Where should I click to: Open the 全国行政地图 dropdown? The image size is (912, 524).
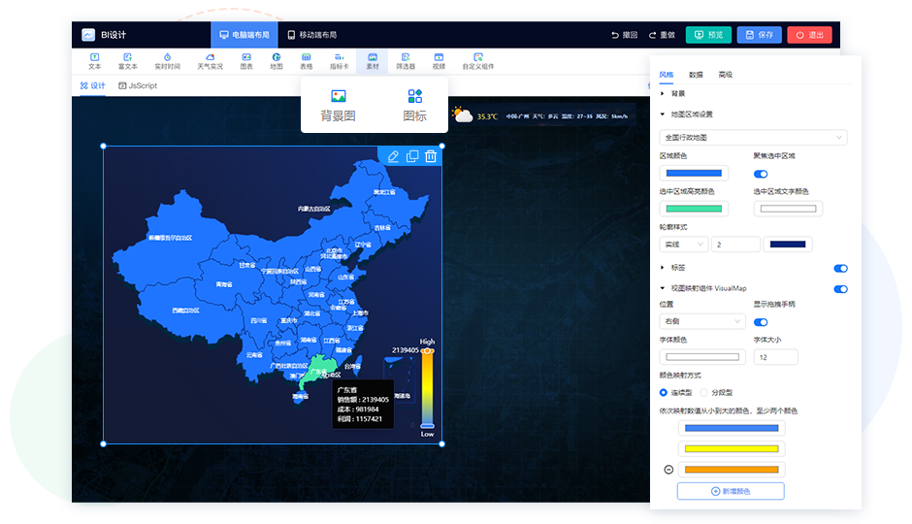tap(753, 138)
